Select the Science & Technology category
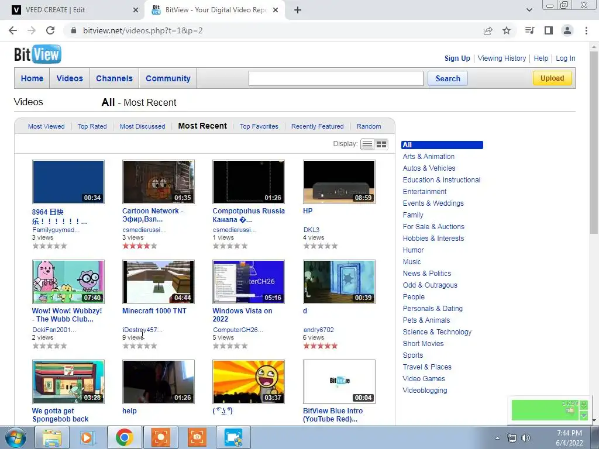Viewport: 599px width, 449px height. 437,332
